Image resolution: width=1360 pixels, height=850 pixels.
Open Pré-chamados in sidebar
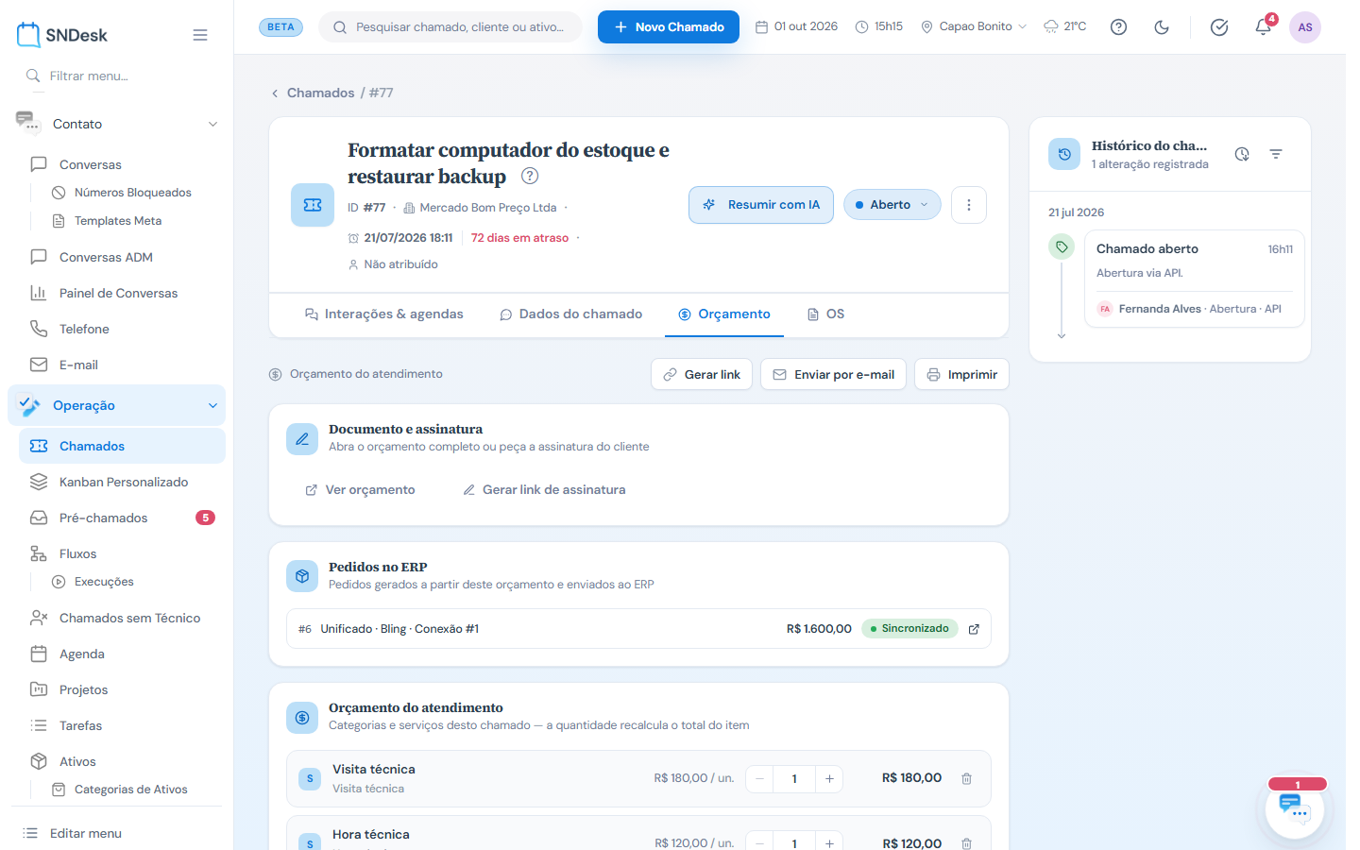pyautogui.click(x=123, y=518)
